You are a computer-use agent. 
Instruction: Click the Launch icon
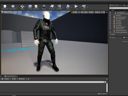tap(84, 7)
